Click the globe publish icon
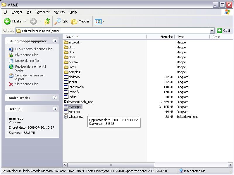This screenshot has height=175, width=234. click(11, 67)
